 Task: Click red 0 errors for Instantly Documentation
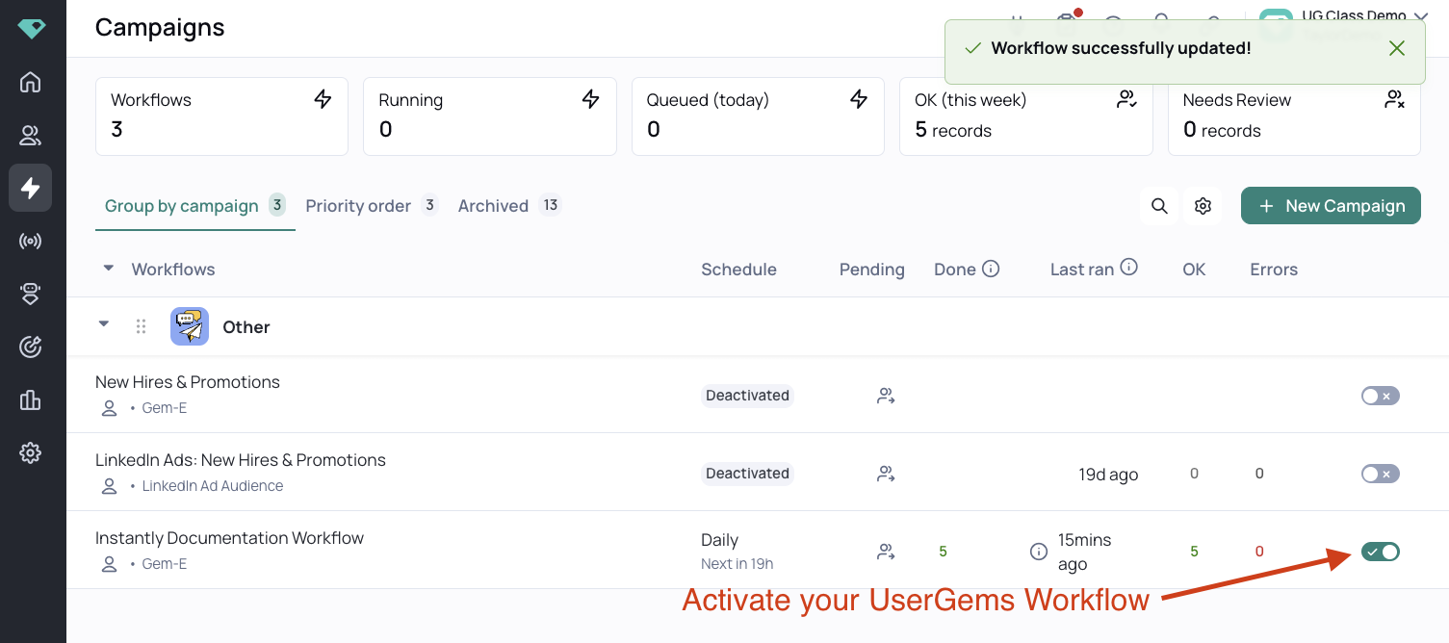click(1259, 552)
